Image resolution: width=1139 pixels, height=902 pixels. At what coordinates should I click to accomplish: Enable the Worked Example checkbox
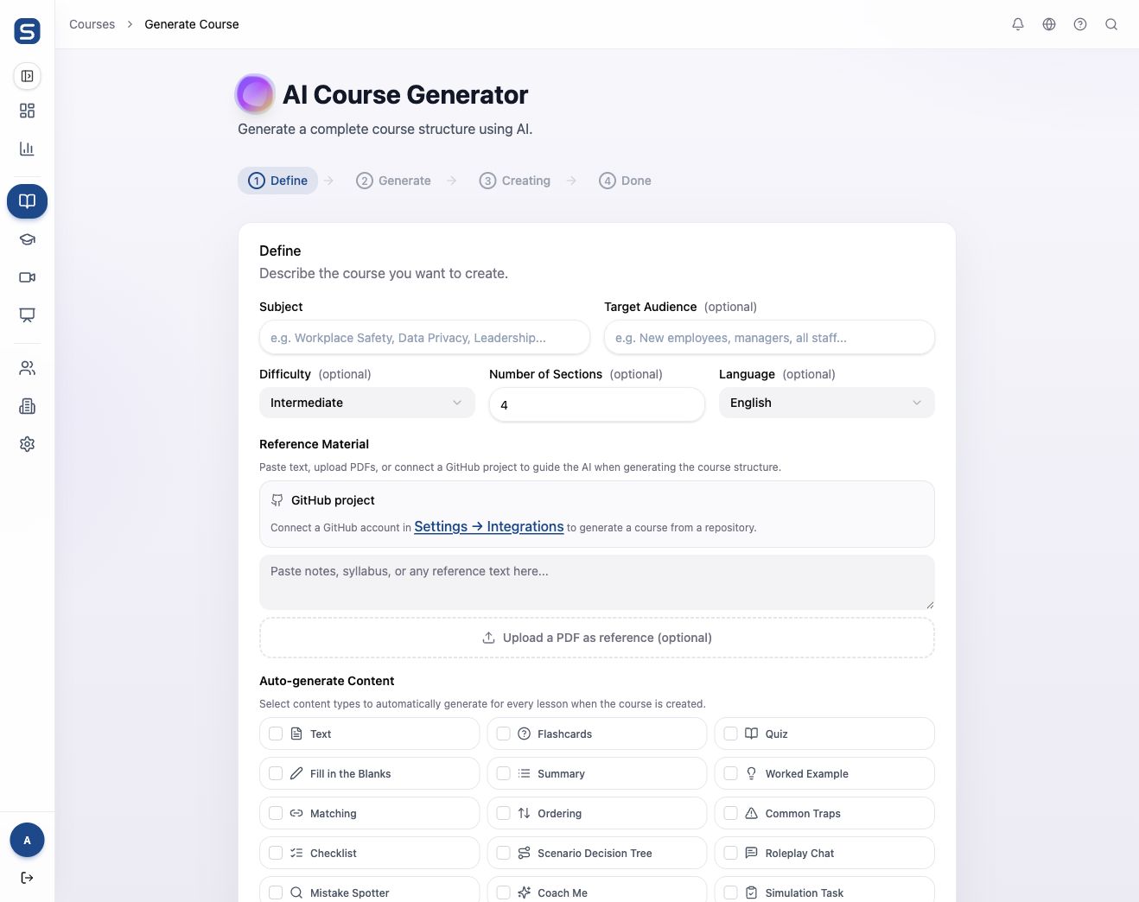tap(731, 773)
